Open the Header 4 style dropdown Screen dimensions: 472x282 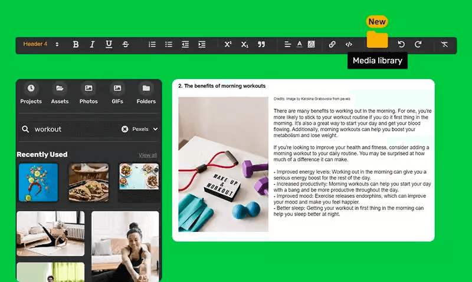[x=41, y=45]
